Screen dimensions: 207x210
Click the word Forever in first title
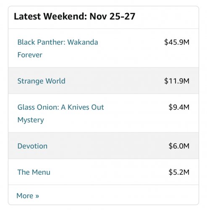30,55
